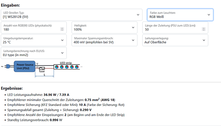Open the Helligkeit 100% dropdown
The width and height of the screenshot is (221, 126).
(104, 28)
